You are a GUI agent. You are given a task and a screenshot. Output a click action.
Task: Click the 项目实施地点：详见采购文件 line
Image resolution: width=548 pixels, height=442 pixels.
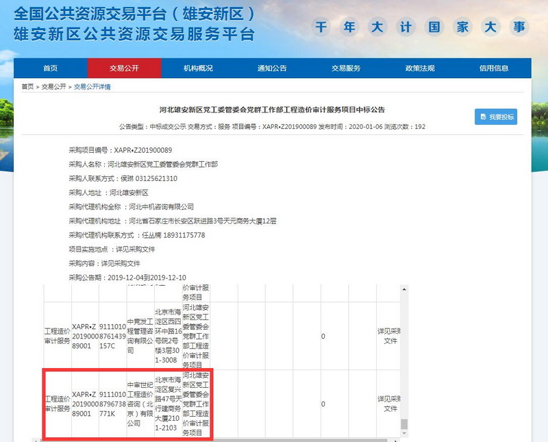coord(112,249)
